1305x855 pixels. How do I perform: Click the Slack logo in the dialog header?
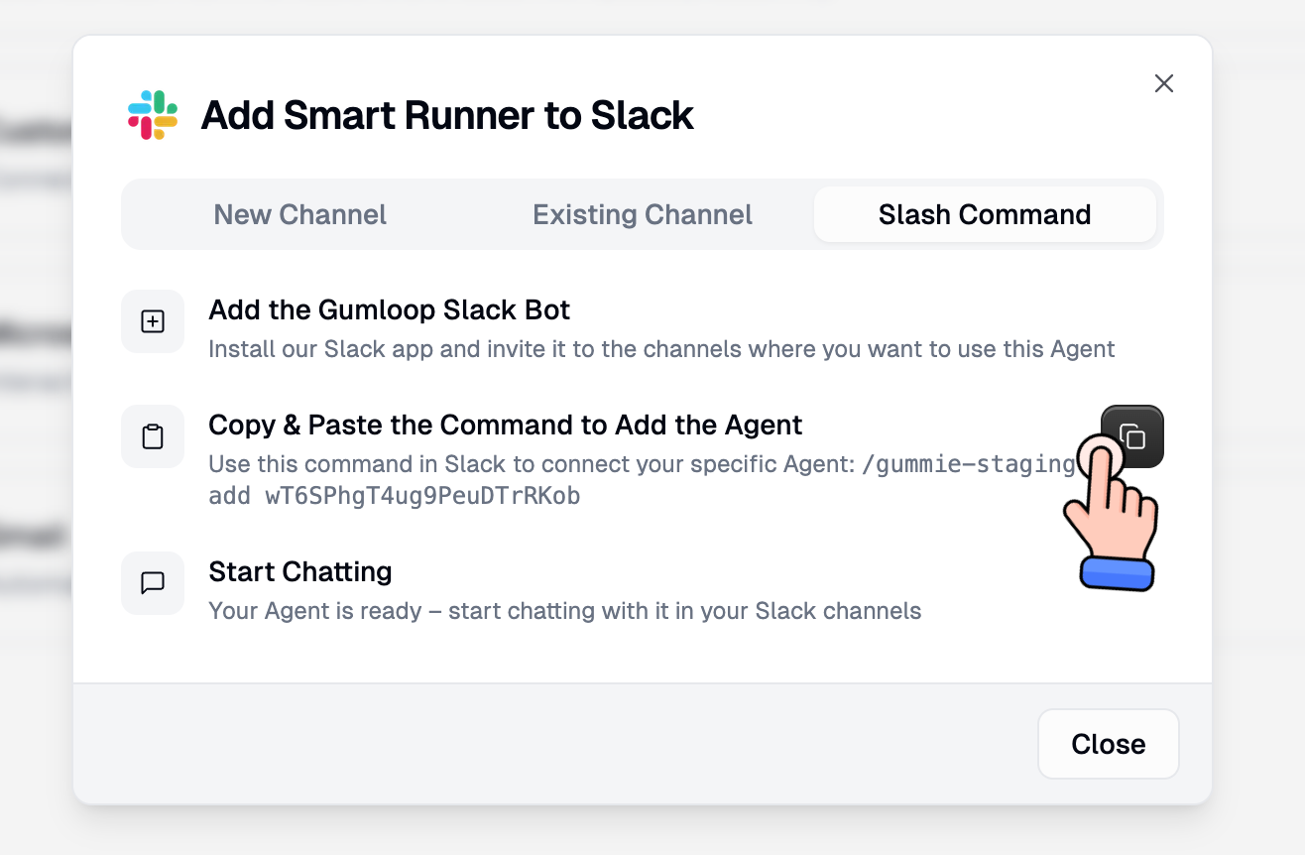153,114
